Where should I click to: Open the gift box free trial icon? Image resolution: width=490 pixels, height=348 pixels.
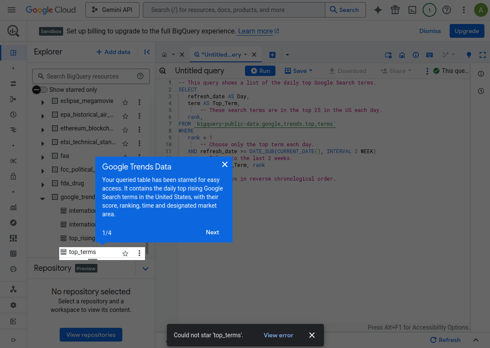click(395, 10)
